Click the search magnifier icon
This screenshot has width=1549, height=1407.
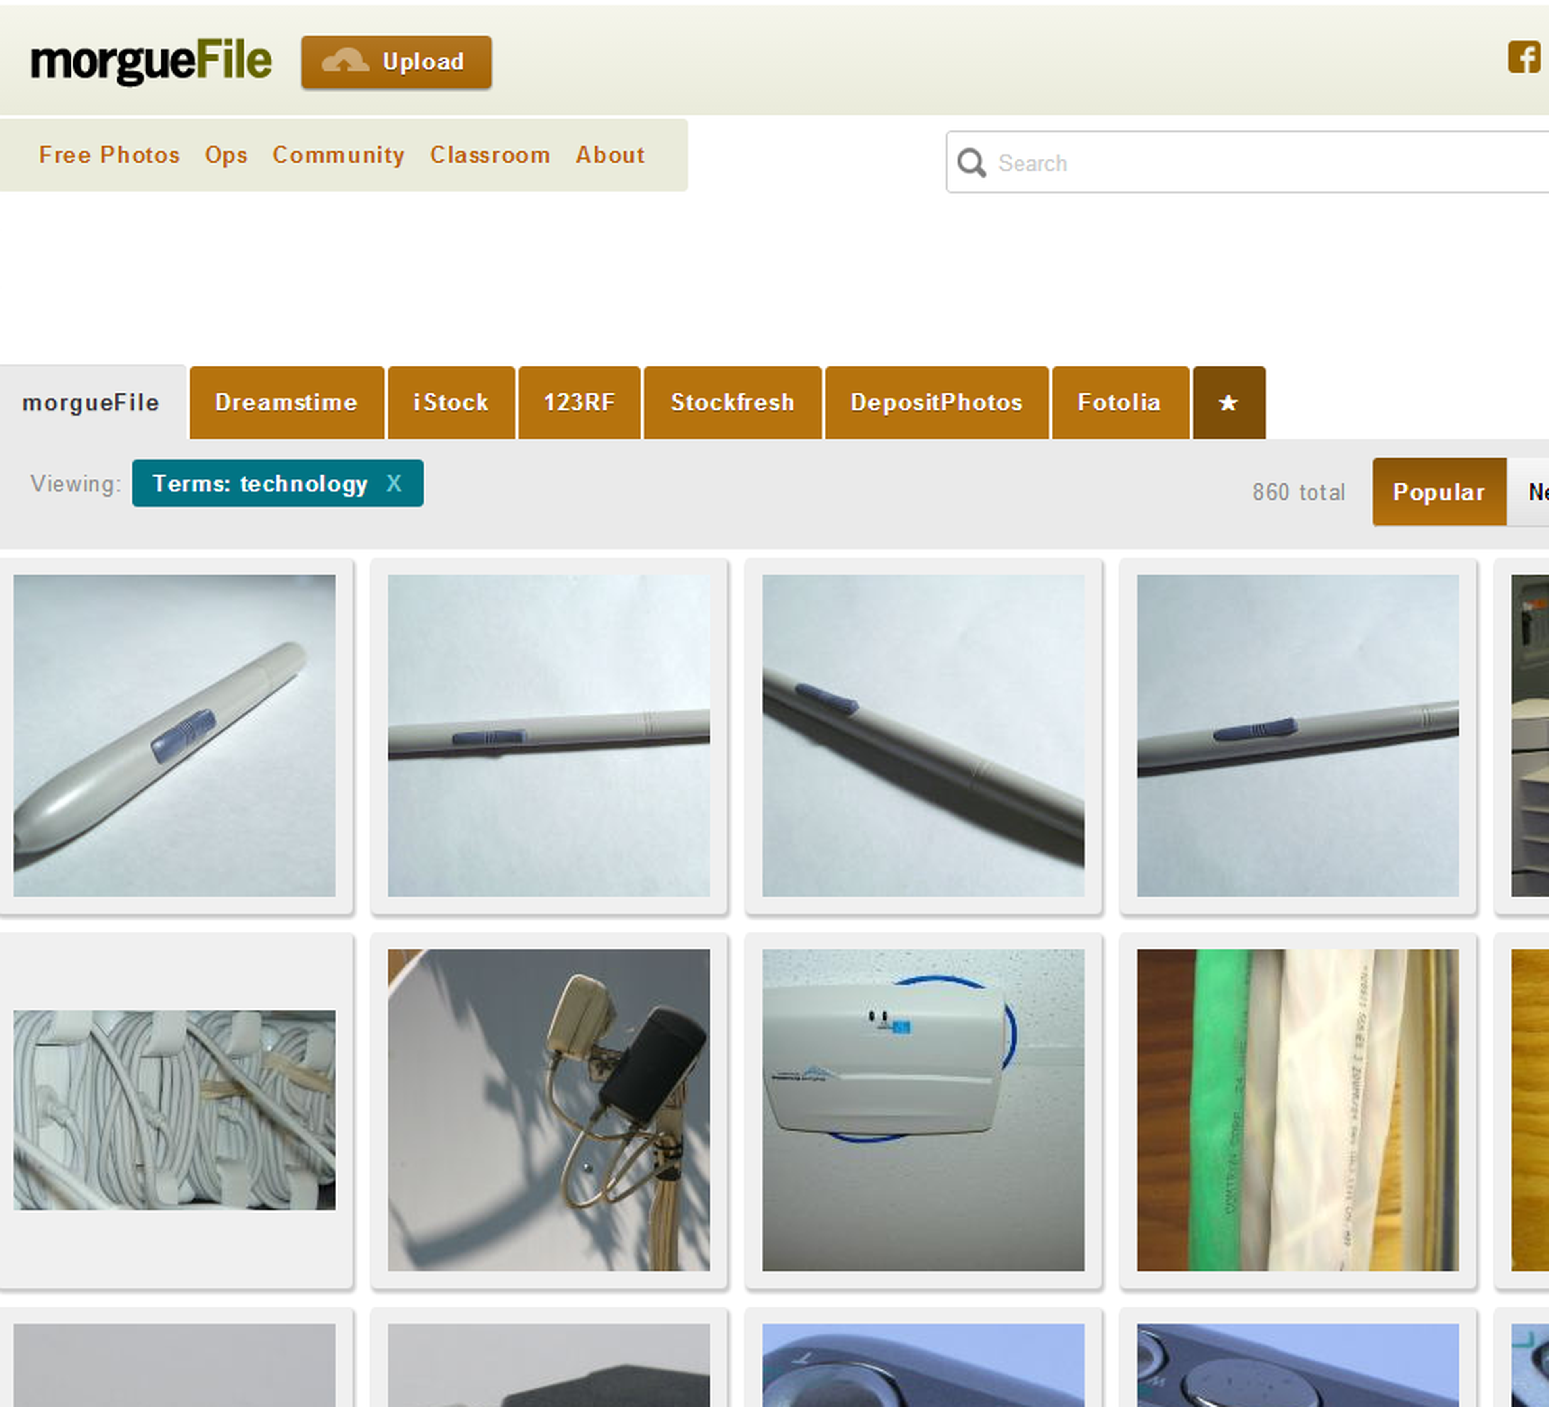pyautogui.click(x=971, y=163)
